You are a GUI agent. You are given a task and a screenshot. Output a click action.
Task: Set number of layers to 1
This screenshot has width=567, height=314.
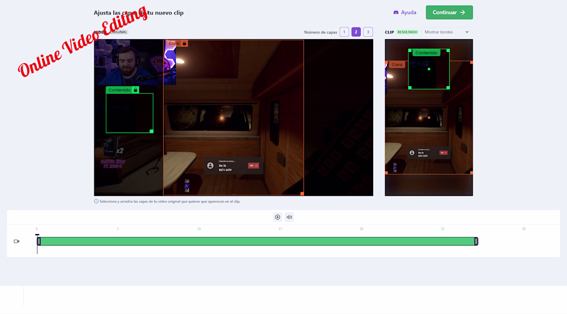point(344,32)
